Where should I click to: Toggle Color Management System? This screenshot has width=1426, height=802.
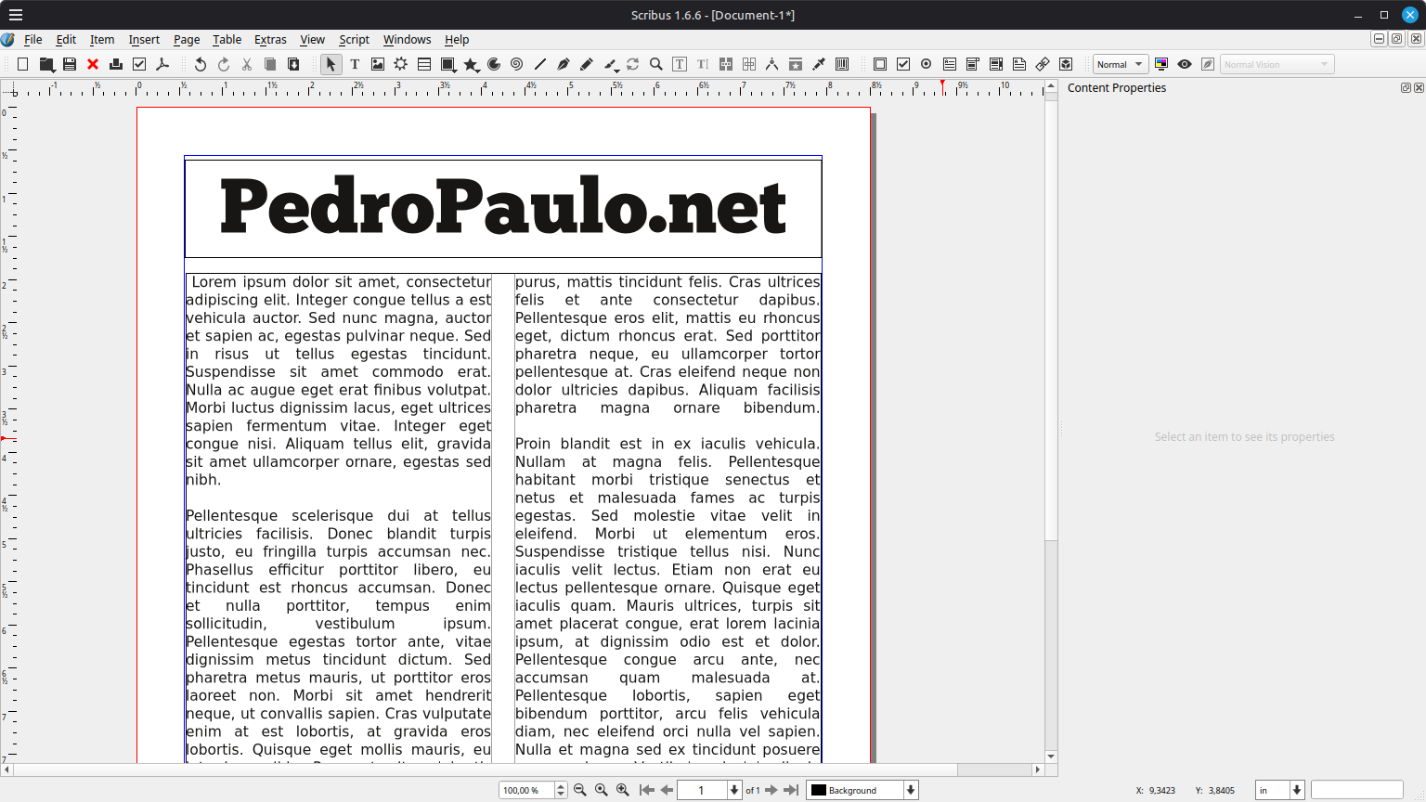click(1161, 64)
